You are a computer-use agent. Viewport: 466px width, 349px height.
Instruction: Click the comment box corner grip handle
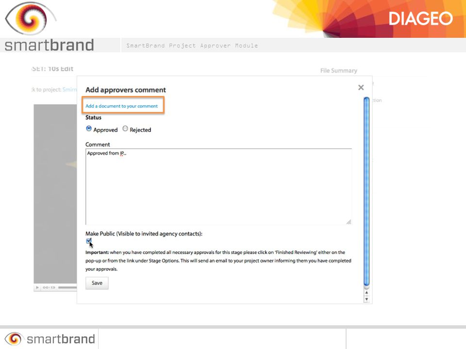point(349,222)
